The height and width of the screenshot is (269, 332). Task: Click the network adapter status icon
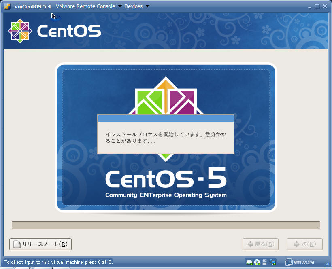pos(272,262)
